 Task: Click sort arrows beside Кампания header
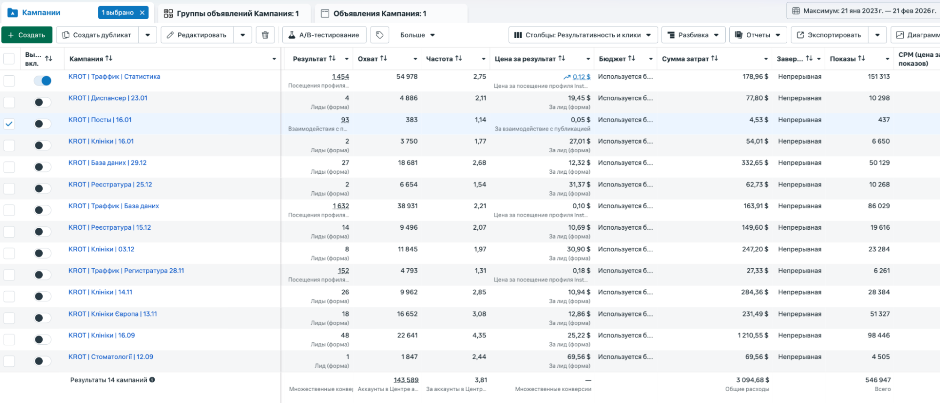109,59
